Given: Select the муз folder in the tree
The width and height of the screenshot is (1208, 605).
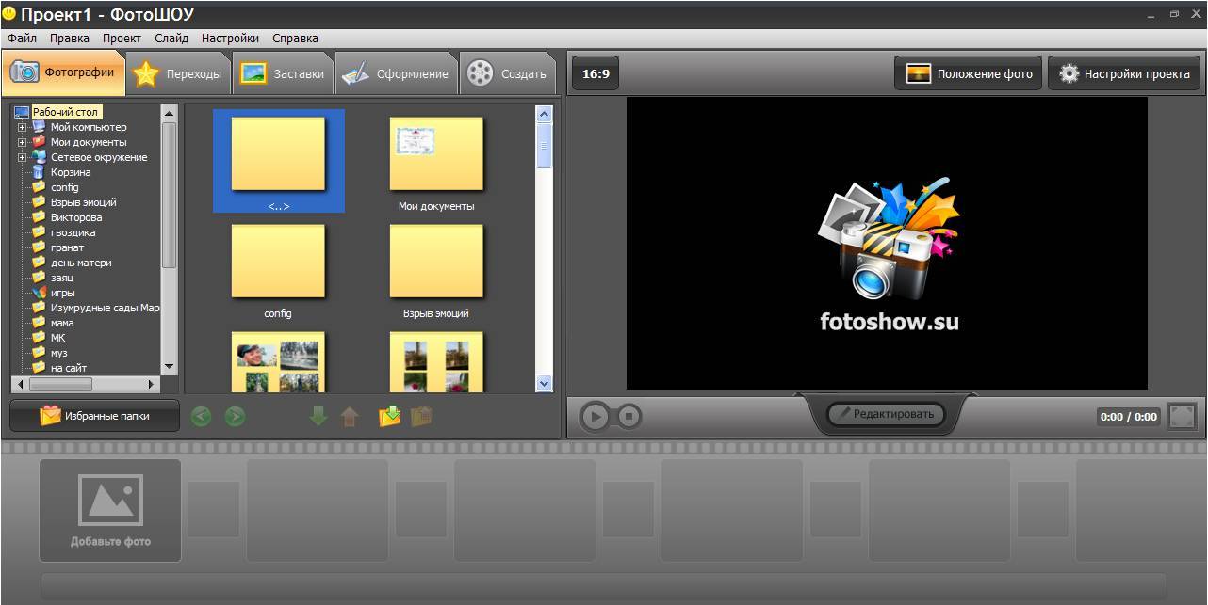Looking at the screenshot, I should tap(59, 353).
